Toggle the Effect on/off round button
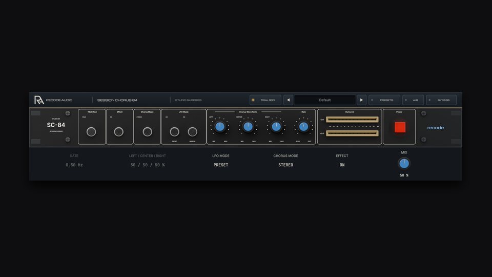The image size is (492, 277). 118,132
